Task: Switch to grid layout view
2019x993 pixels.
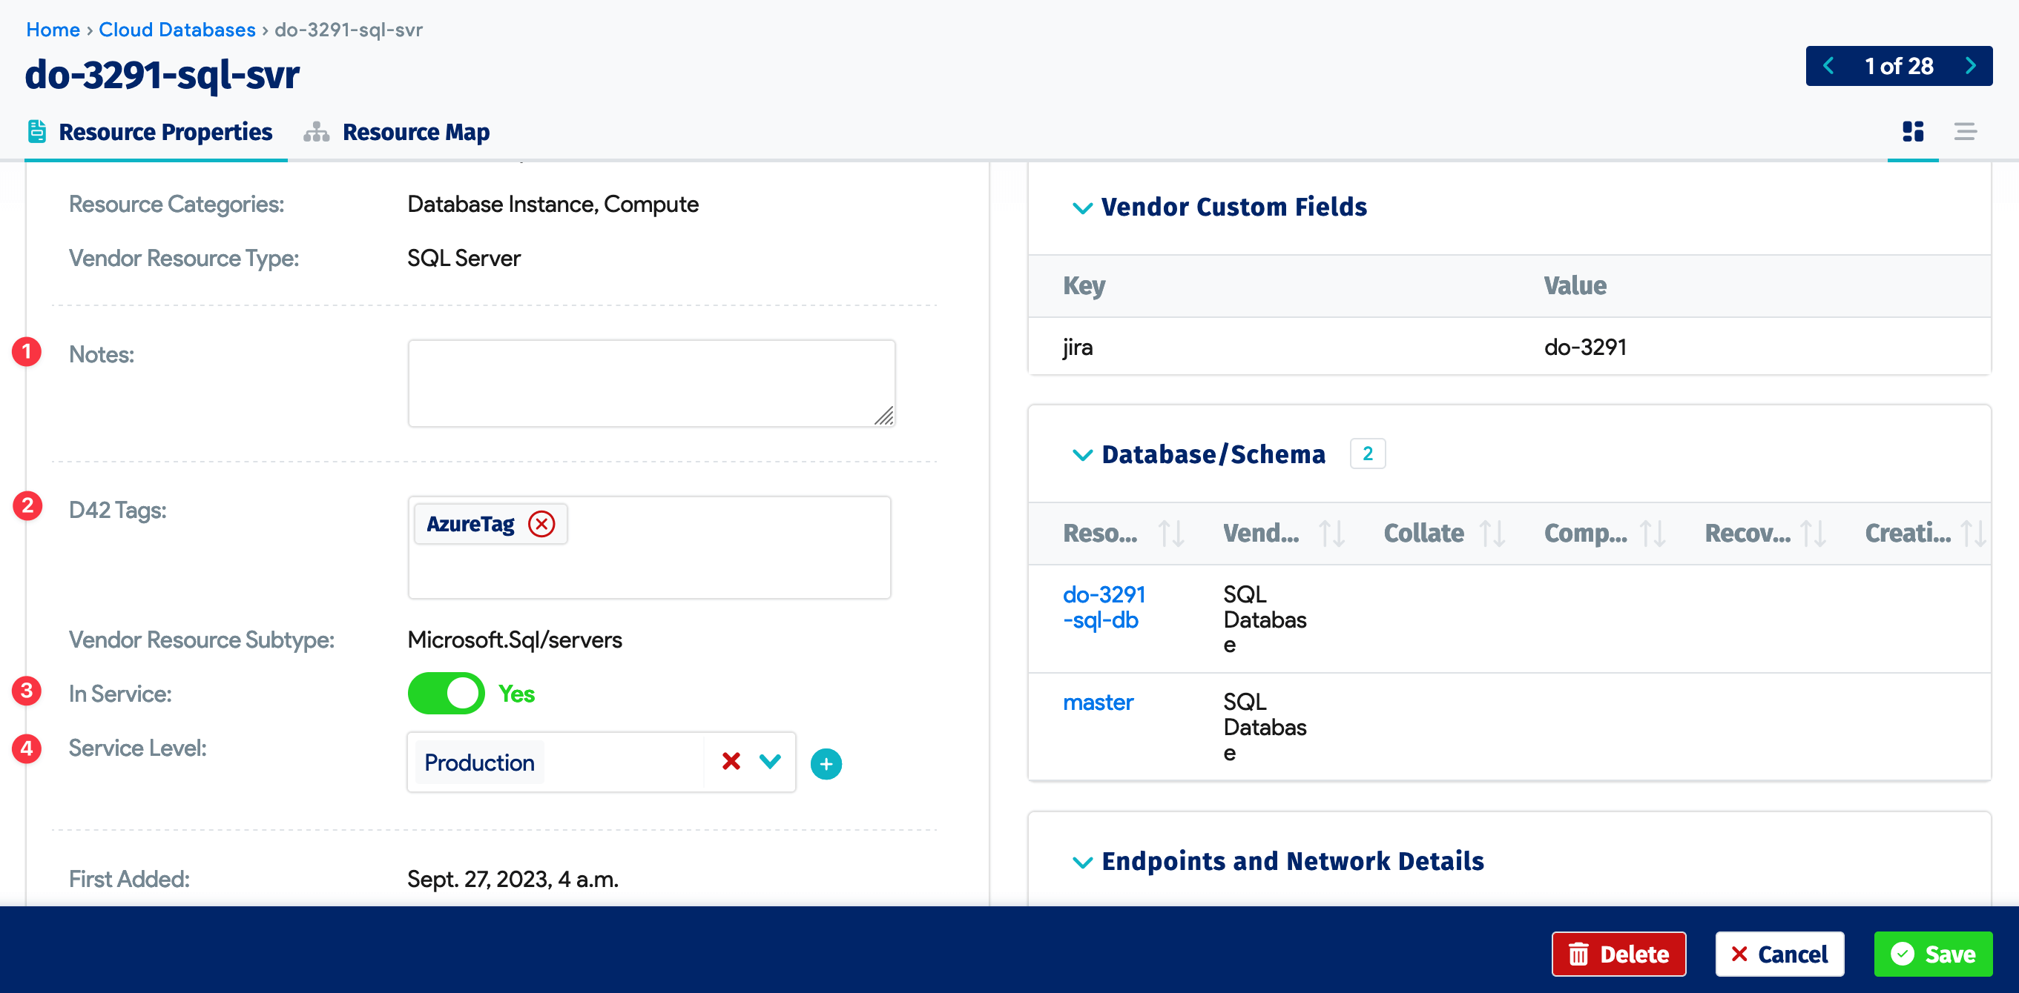Action: pos(1913,132)
